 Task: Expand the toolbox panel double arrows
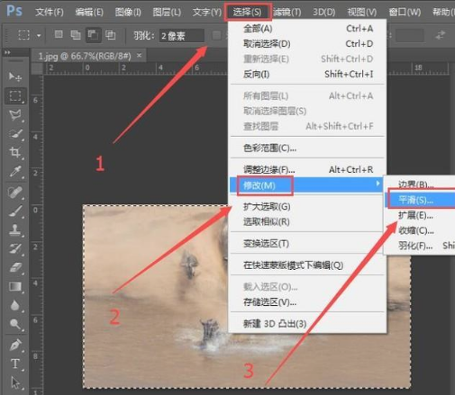(7, 52)
